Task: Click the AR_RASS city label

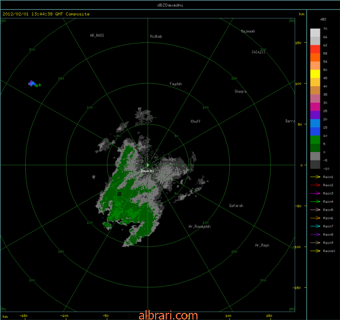Action: tap(97, 35)
